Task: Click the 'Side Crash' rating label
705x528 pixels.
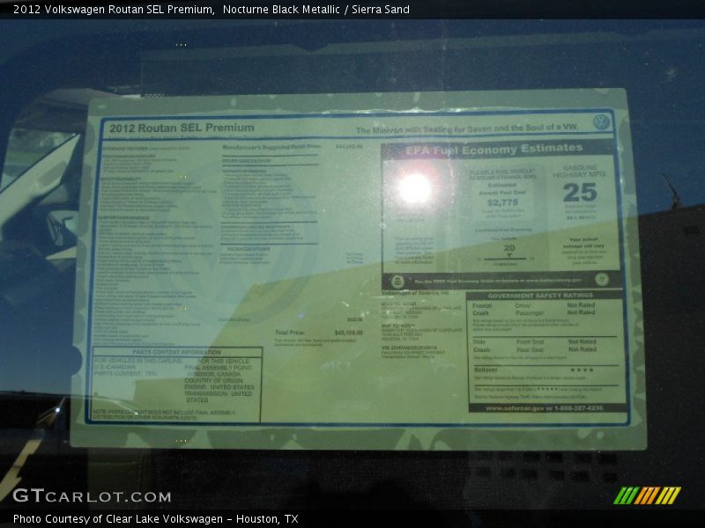Action: pyautogui.click(x=481, y=346)
